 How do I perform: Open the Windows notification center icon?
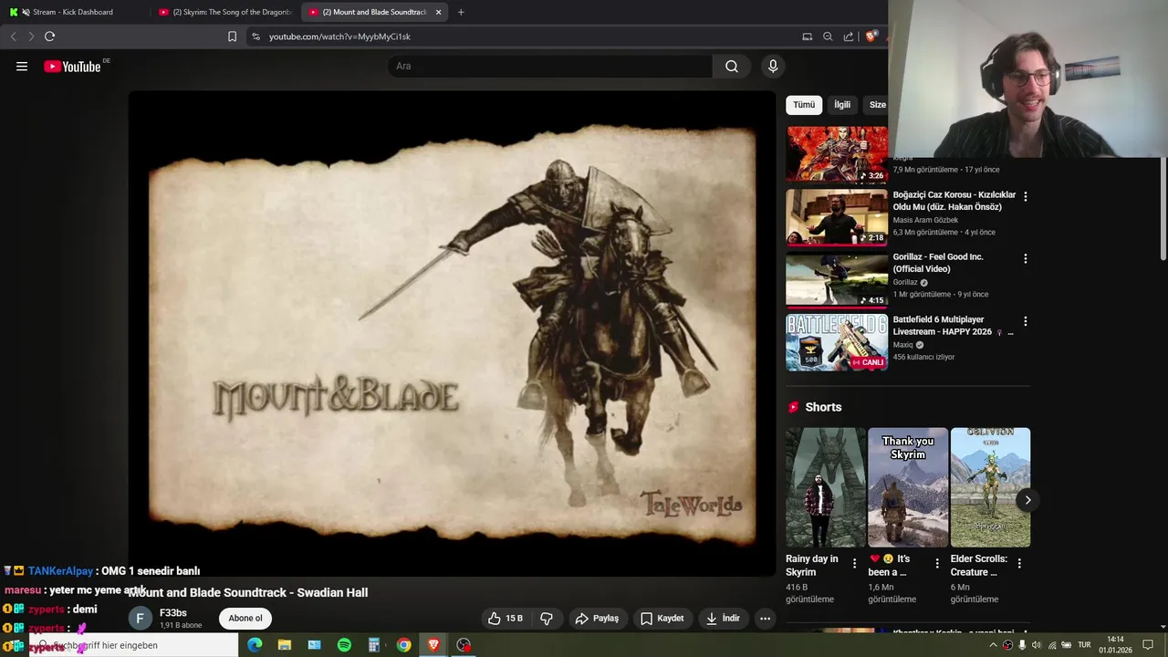coord(1148,645)
